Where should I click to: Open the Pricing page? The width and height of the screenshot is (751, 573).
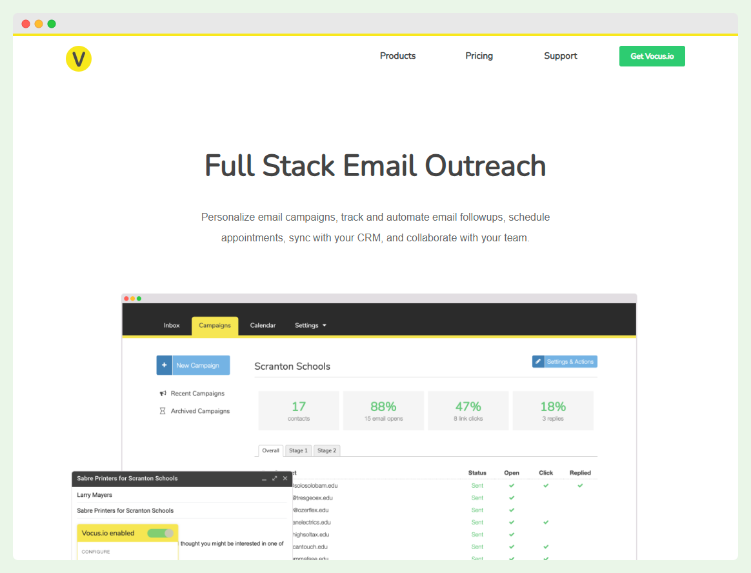[x=479, y=56]
